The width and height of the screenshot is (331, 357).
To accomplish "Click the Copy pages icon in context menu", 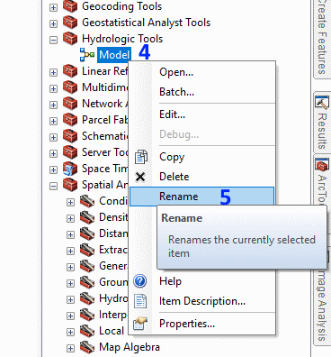I will click(140, 157).
